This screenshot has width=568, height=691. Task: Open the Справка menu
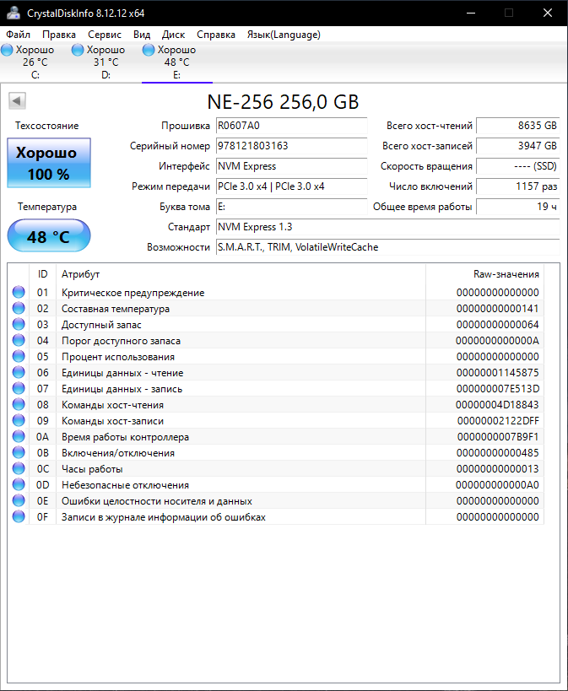216,35
